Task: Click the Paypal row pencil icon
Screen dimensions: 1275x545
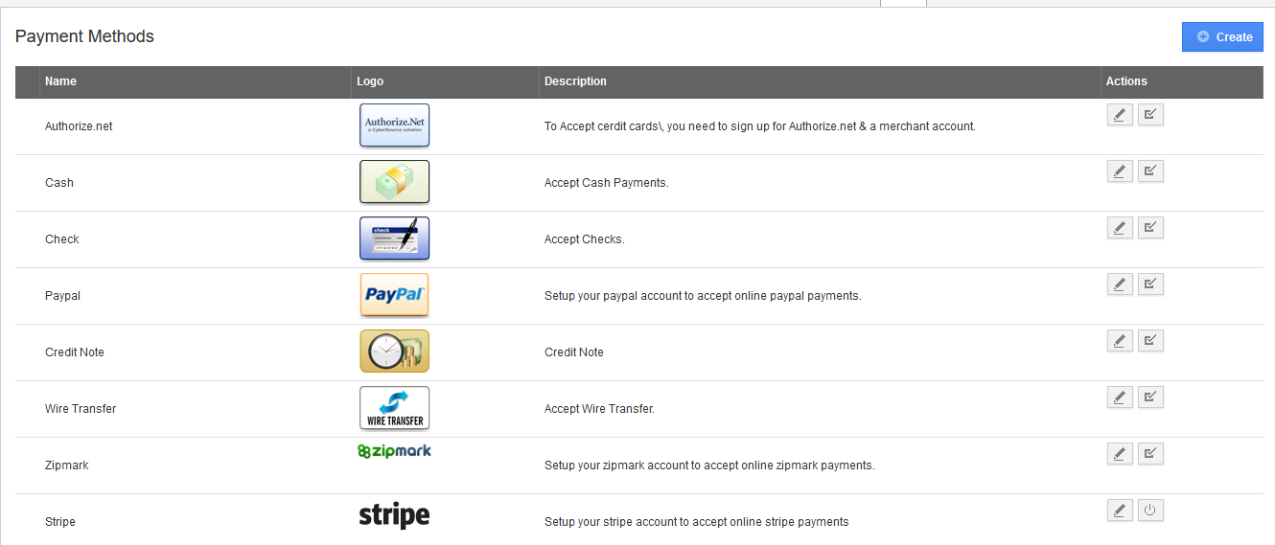Action: point(1119,284)
